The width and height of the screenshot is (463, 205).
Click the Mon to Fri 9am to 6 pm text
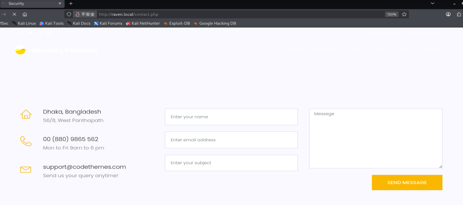pos(74,148)
